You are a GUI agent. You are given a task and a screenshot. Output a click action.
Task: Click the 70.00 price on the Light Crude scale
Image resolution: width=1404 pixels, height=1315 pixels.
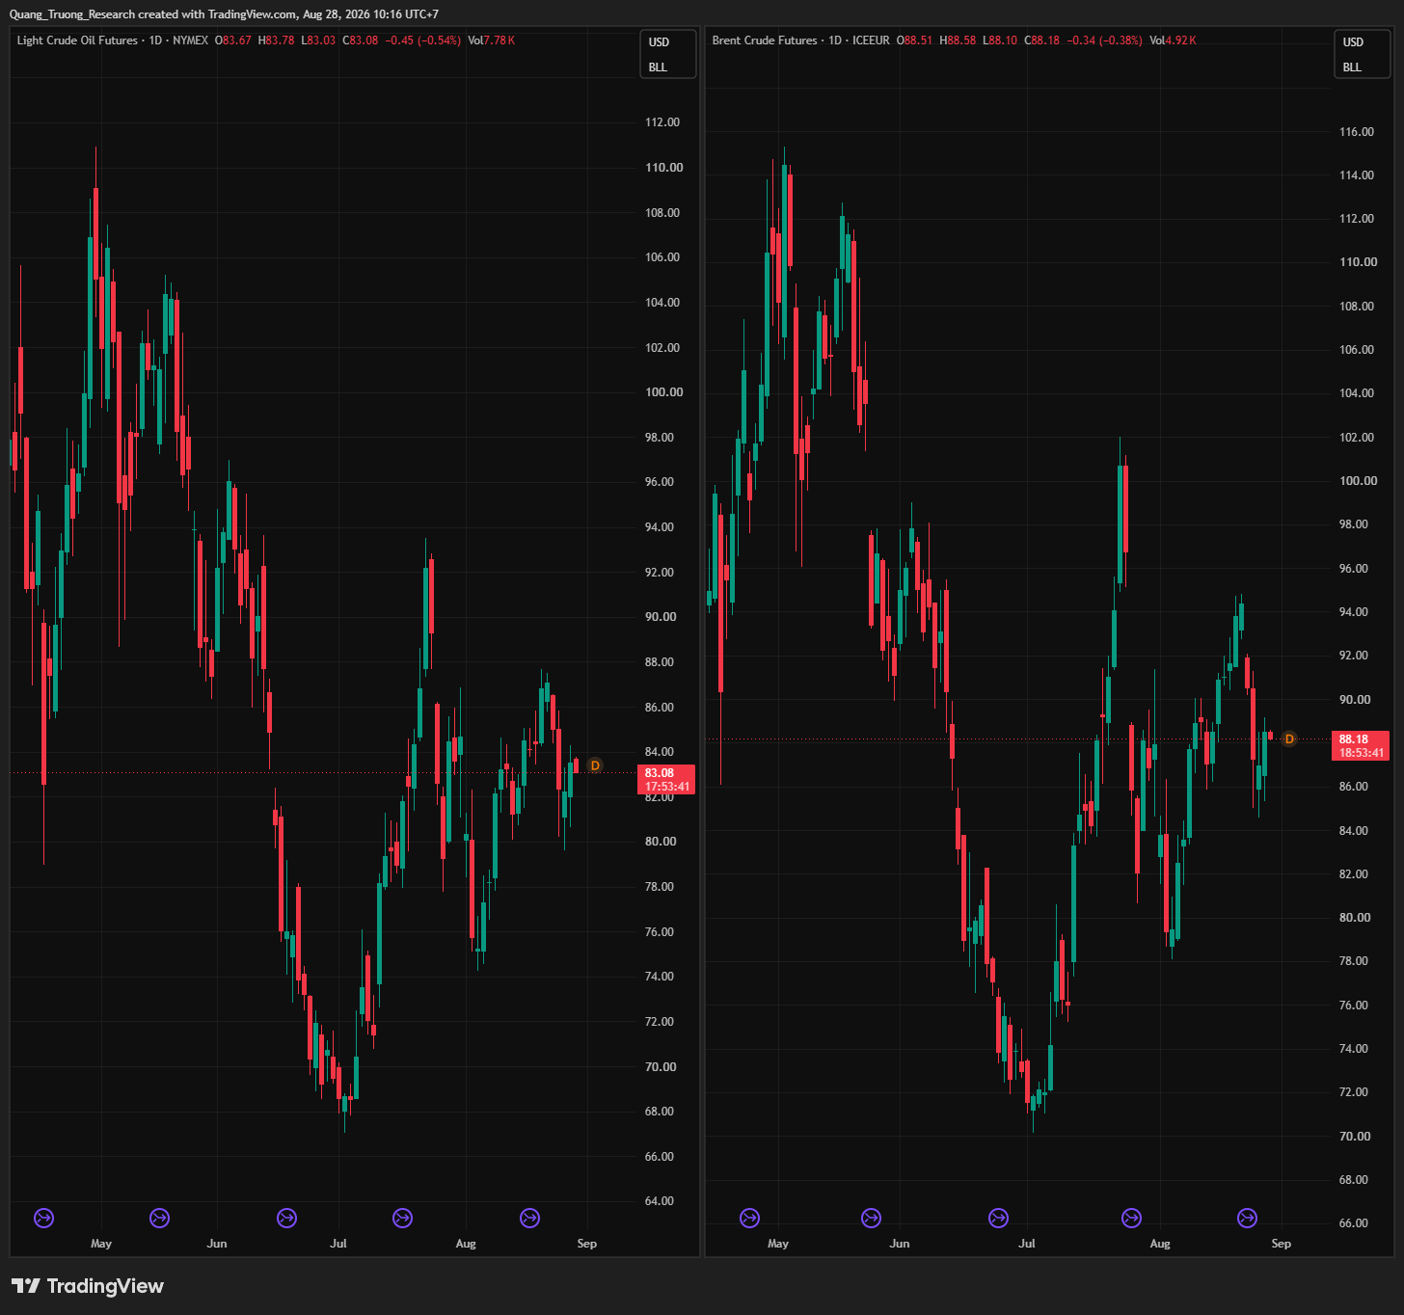[661, 1067]
